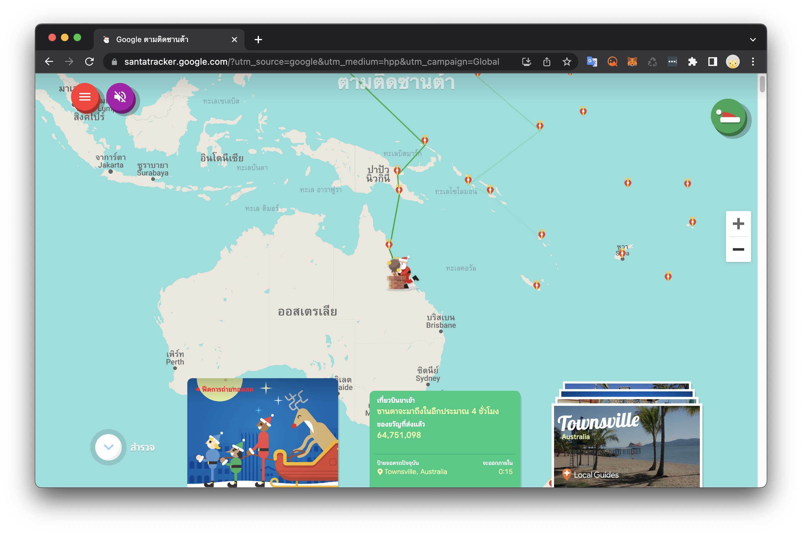
Task: Open the red hamburger menu button
Action: pos(85,97)
